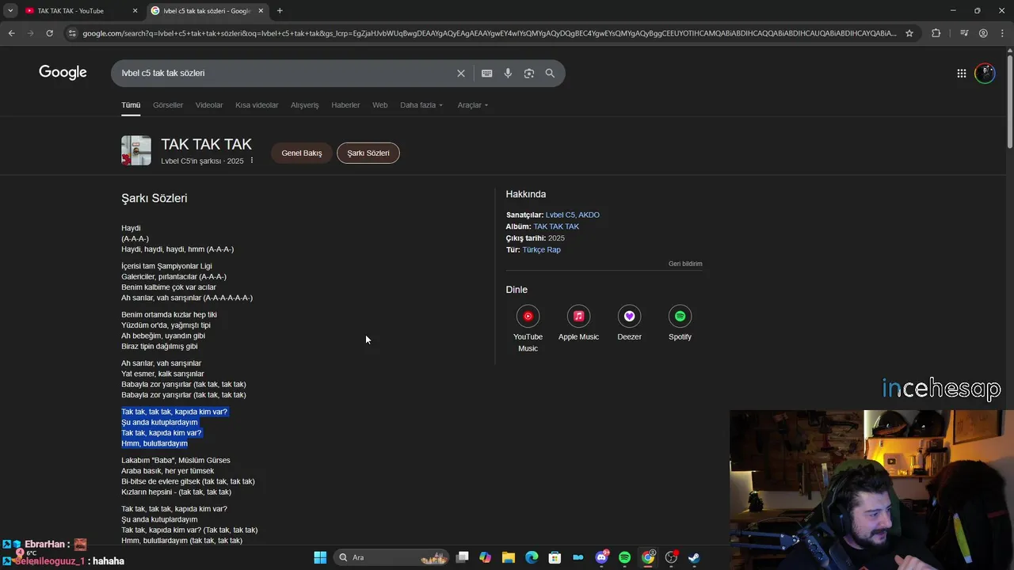Image resolution: width=1014 pixels, height=570 pixels.
Task: Open Discord from the taskbar
Action: point(601,557)
